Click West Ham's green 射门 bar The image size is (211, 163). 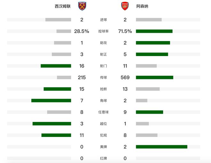click(x=56, y=66)
